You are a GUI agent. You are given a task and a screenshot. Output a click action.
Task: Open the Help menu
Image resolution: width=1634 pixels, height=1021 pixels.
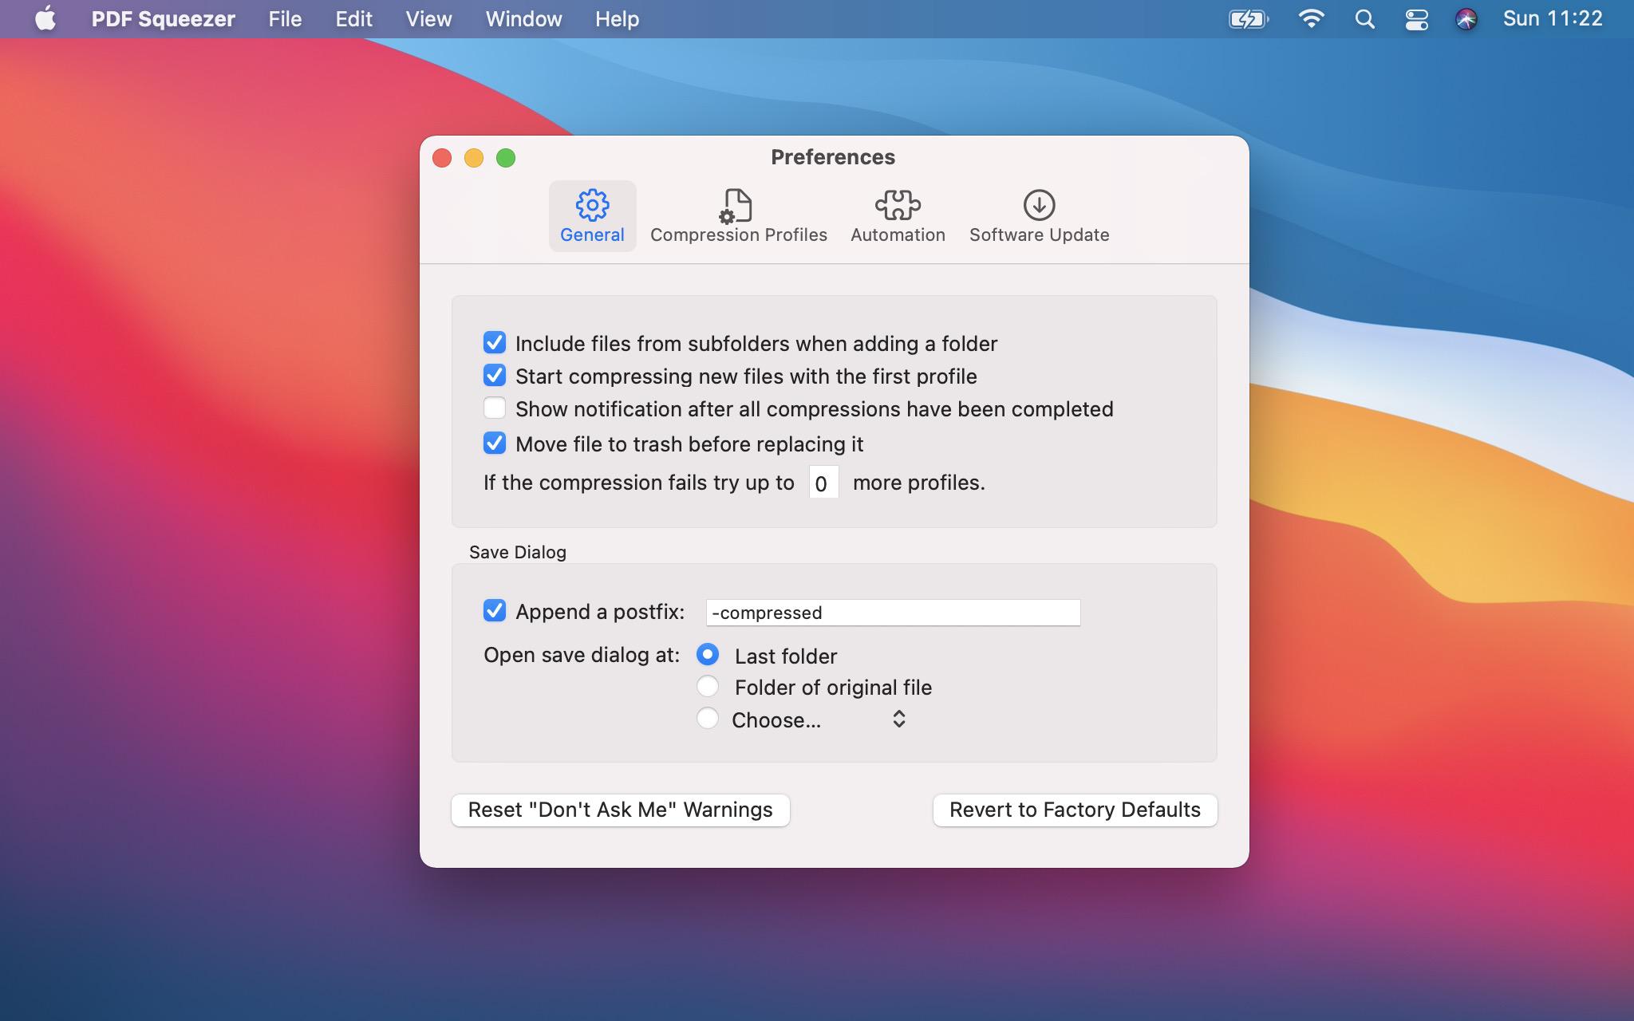(617, 19)
